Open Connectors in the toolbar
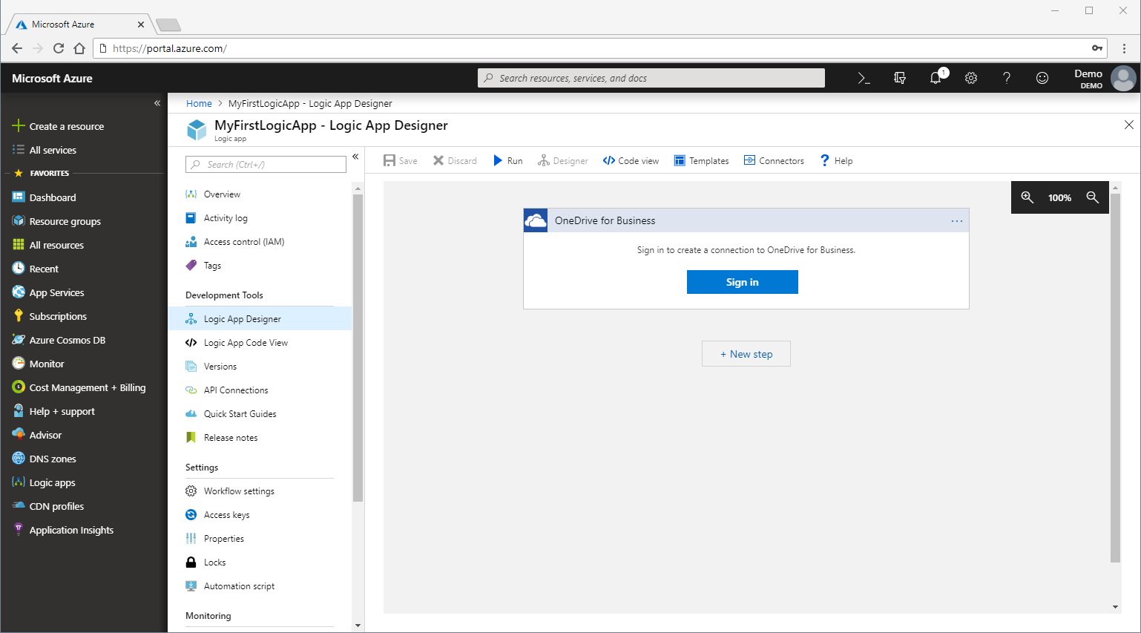Viewport: 1141px width, 633px height. [774, 161]
